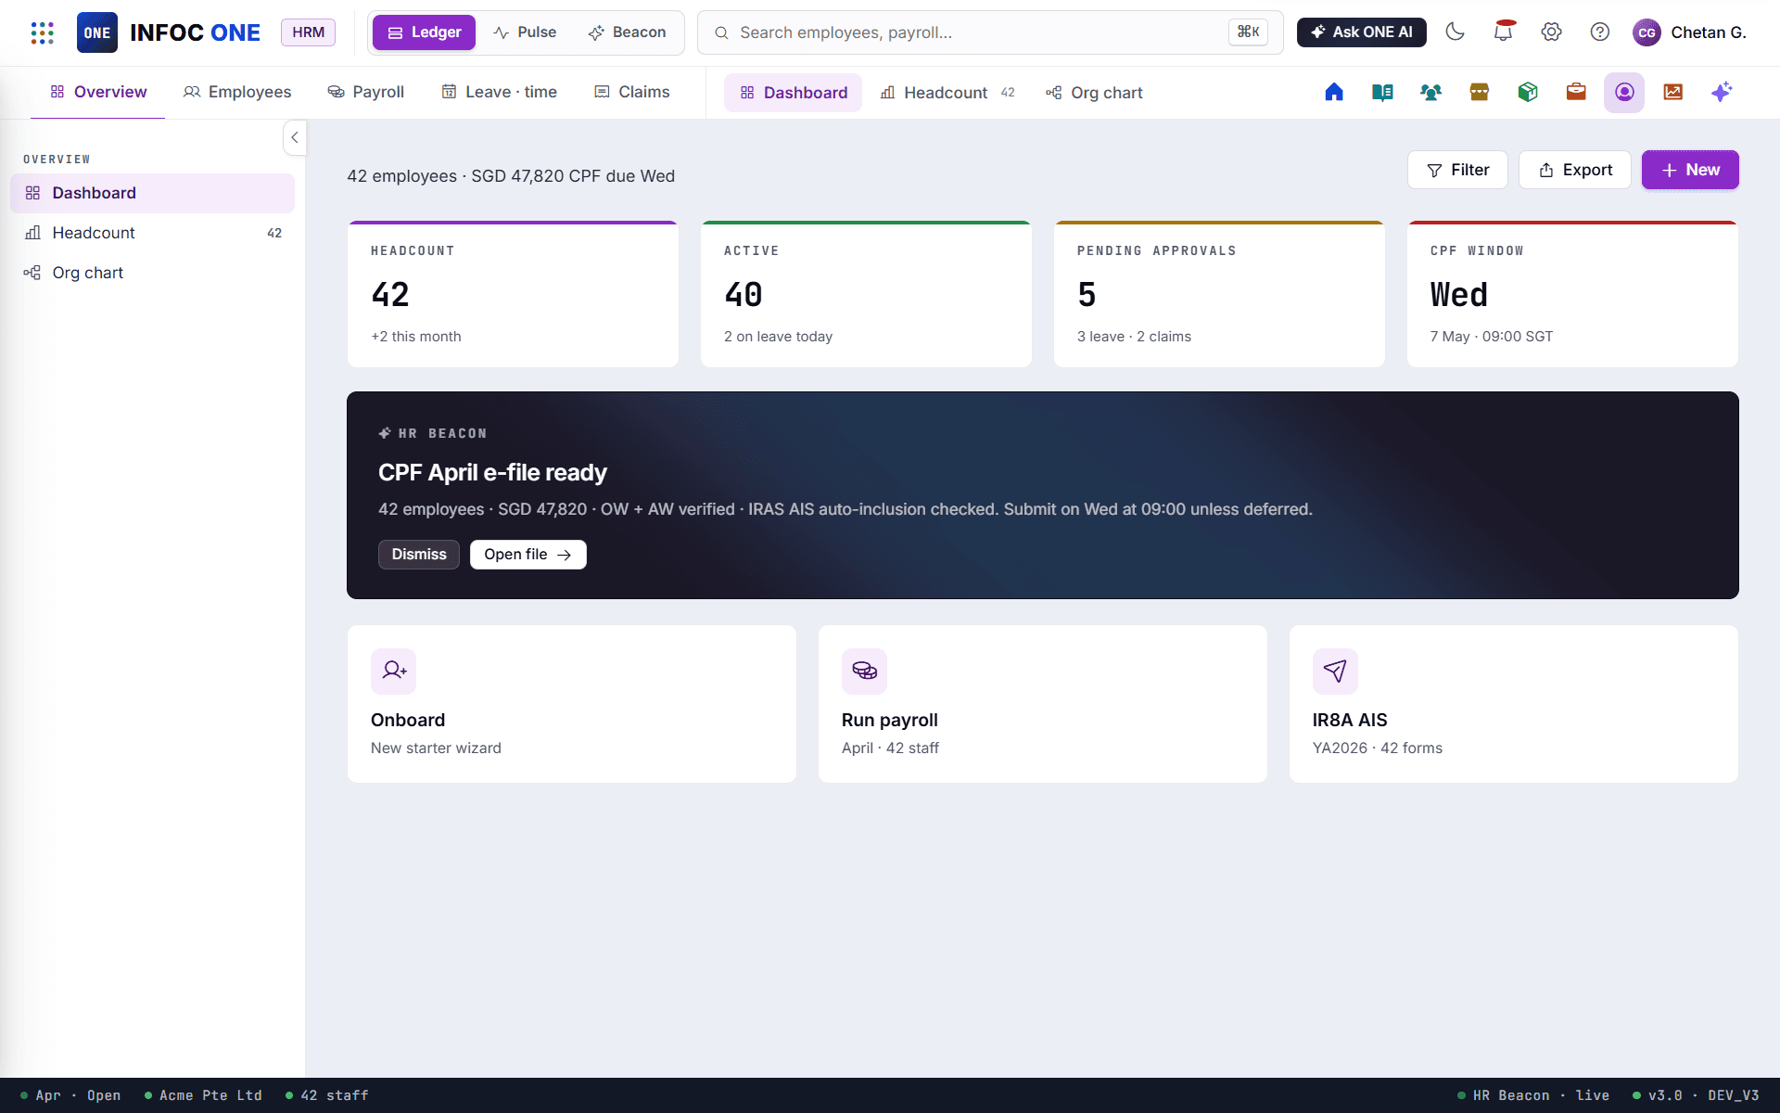
Task: Collapse the sidebar with the chevron
Action: (295, 137)
